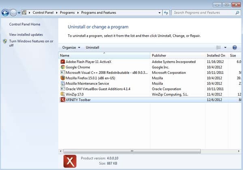
Task: Select Mozilla Firefox 15.0.1 name
Action: coord(90,78)
